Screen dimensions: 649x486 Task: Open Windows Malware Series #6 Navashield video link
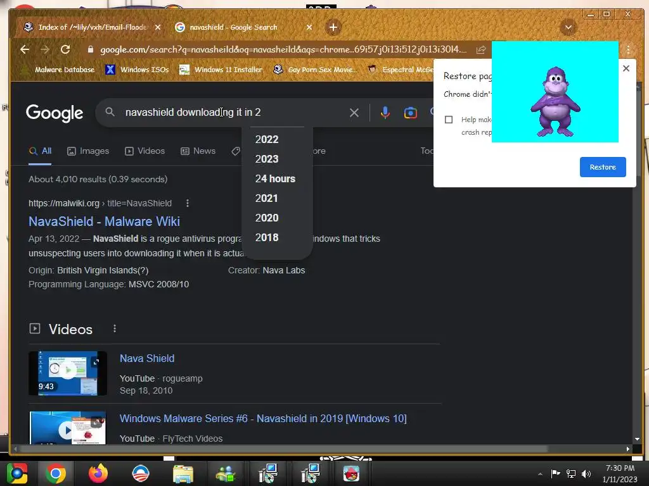(x=263, y=418)
